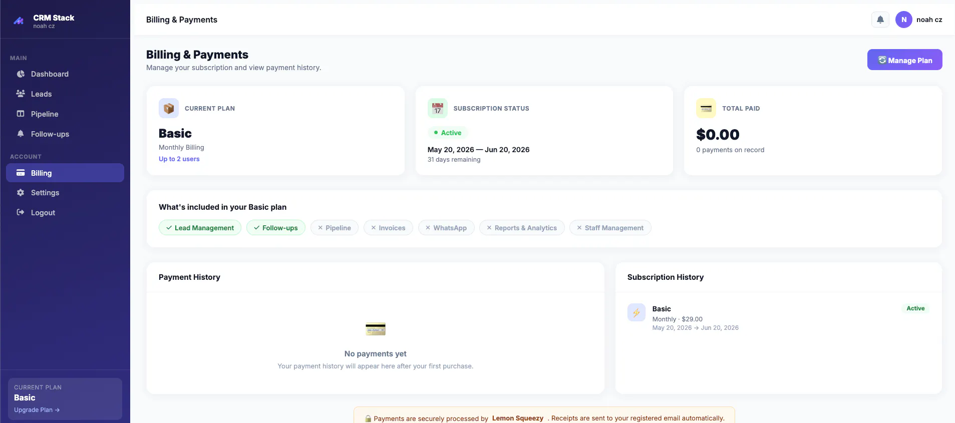955x423 pixels.
Task: Click the Active badge in Subscription History
Action: pyautogui.click(x=915, y=308)
